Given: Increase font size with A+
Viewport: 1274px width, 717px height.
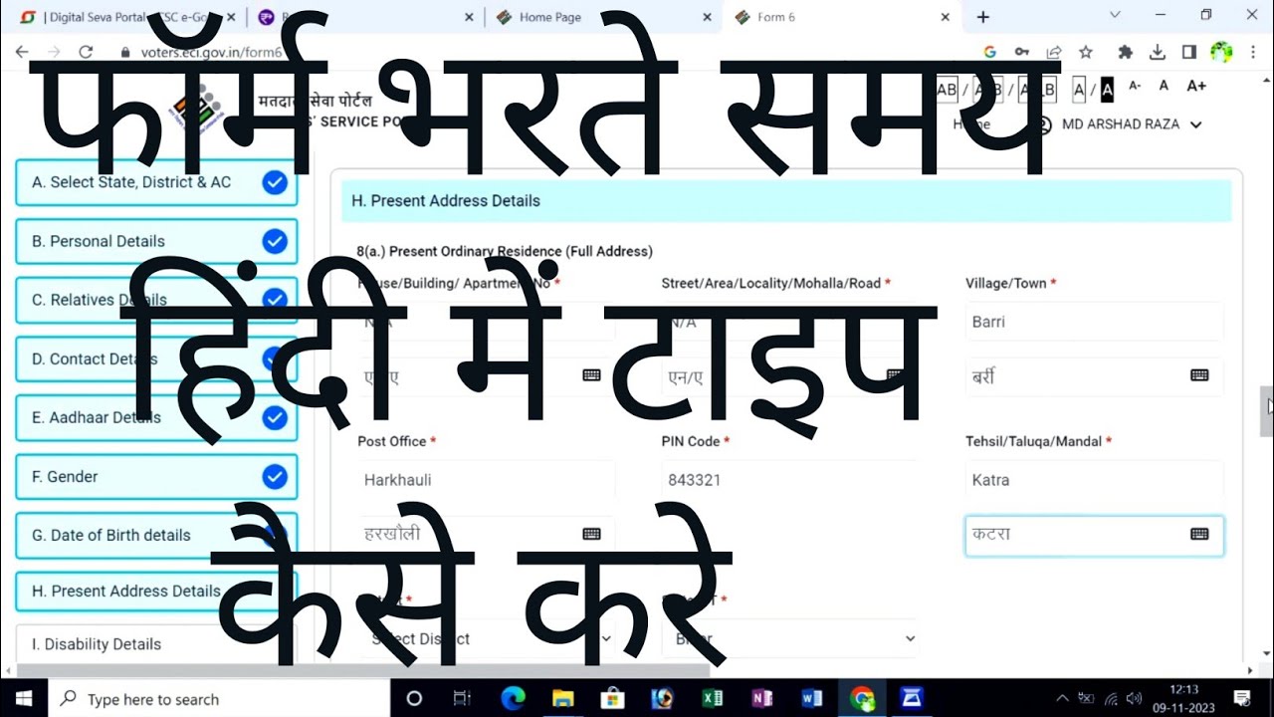Looking at the screenshot, I should coord(1196,87).
